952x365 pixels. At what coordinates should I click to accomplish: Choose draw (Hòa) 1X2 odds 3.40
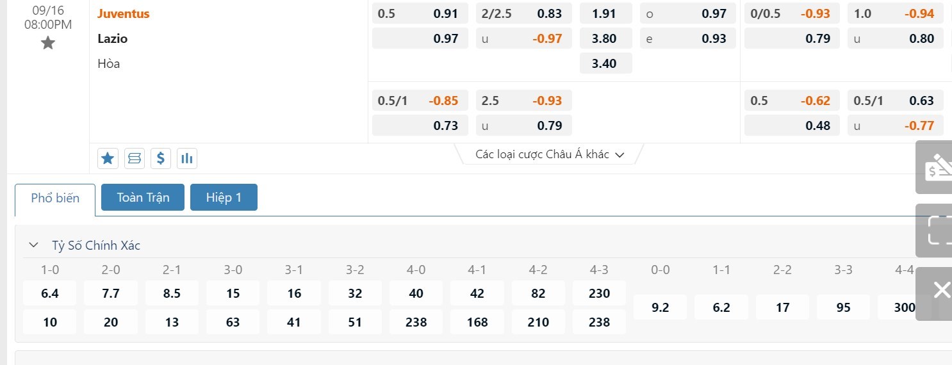tap(605, 63)
